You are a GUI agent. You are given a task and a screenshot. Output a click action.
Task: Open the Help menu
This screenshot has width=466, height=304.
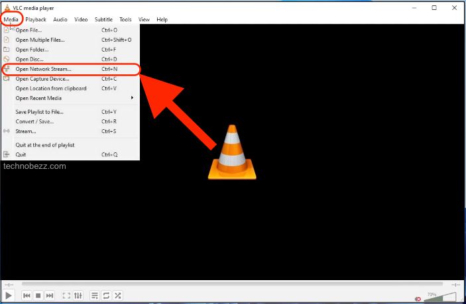(x=162, y=19)
